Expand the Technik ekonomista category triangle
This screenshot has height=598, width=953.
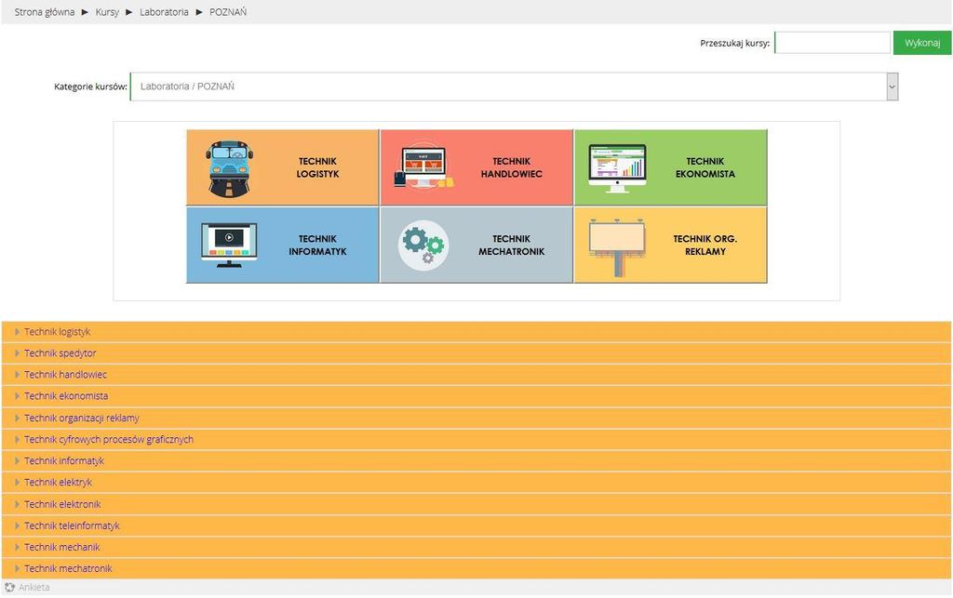point(17,396)
